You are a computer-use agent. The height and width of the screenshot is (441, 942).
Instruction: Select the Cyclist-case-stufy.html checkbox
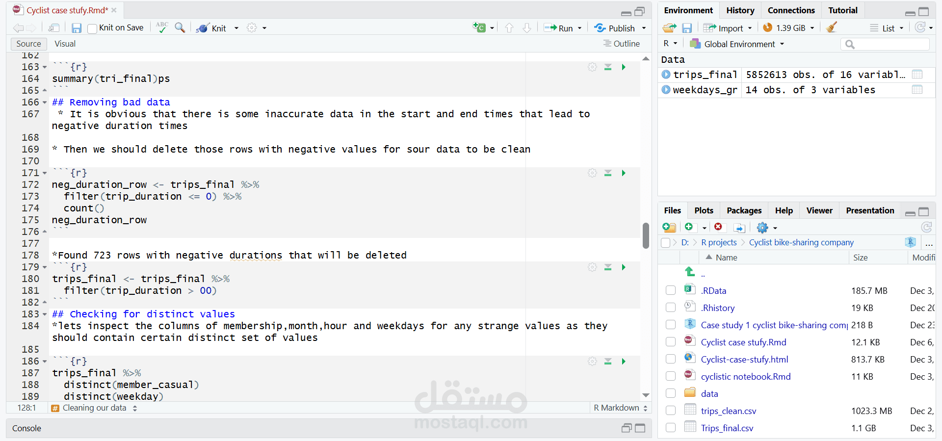pyautogui.click(x=671, y=359)
